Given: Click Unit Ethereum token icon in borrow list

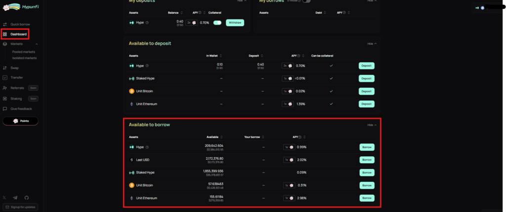Looking at the screenshot, I should pos(131,198).
